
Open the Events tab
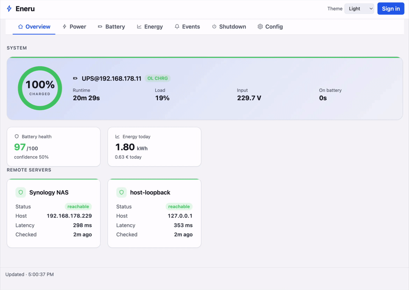coord(187,26)
